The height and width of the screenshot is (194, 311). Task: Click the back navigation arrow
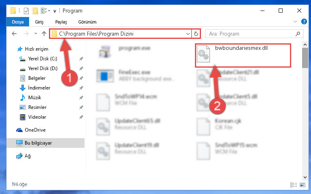14,34
